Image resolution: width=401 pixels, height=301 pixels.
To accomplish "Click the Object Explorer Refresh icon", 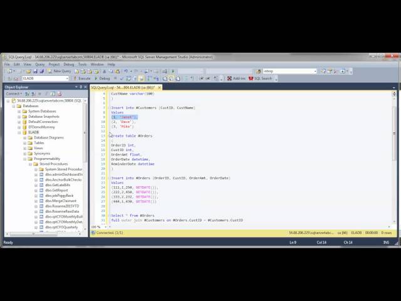I will click(x=53, y=94).
